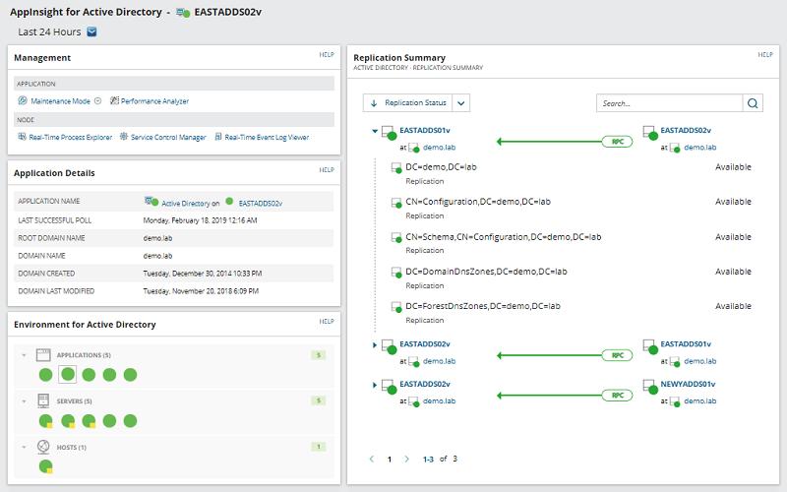Open Maintenance Mode link
Screen dimensions: 787x492
pyautogui.click(x=60, y=101)
